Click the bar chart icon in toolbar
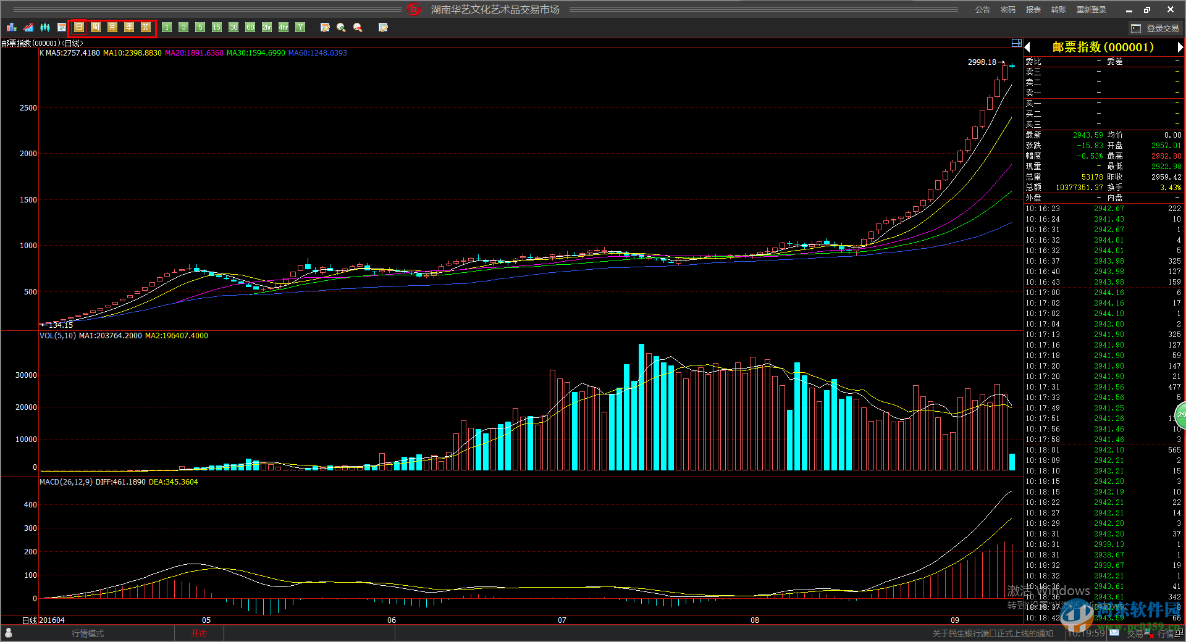1186x642 pixels. (x=11, y=27)
